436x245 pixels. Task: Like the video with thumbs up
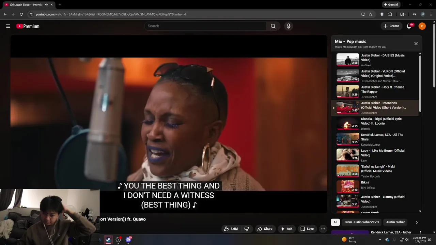tap(231, 229)
